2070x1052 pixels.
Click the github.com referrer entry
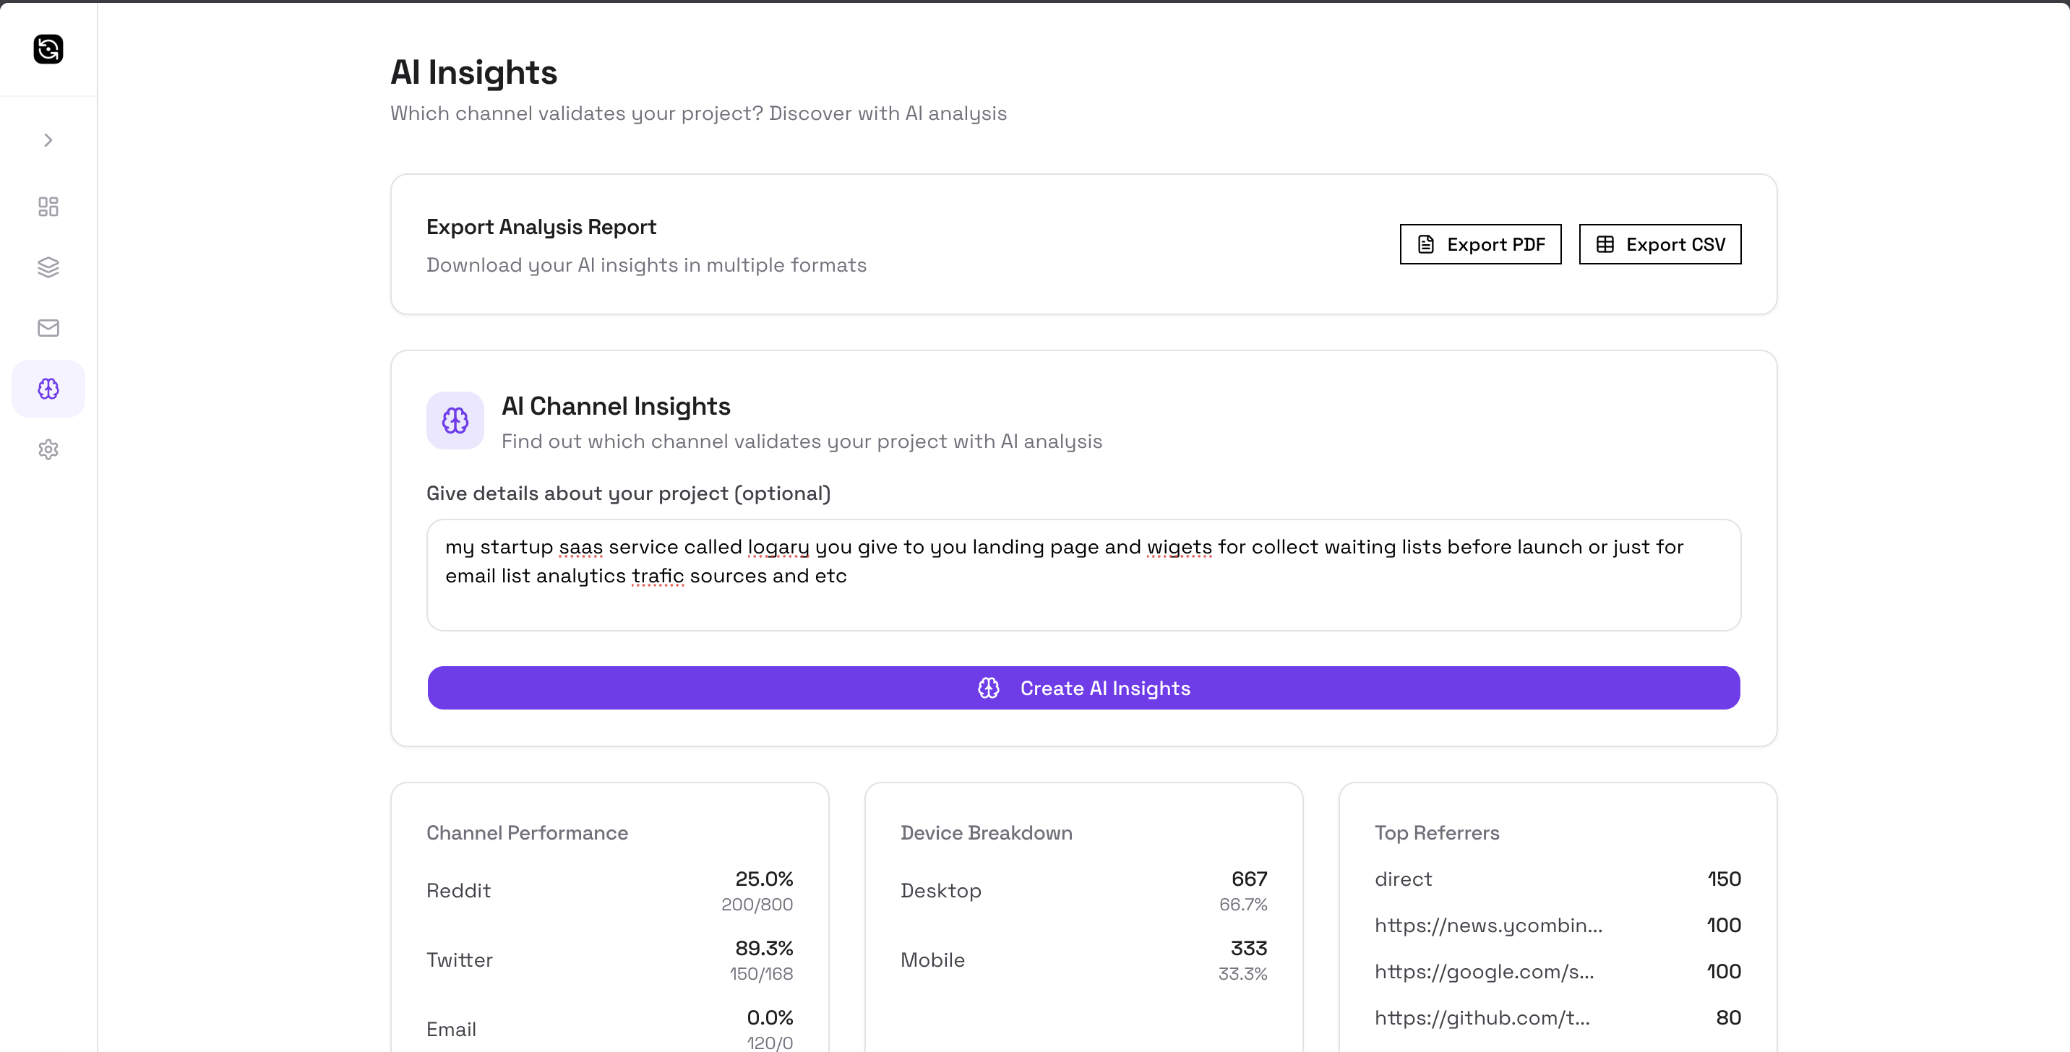[x=1481, y=1017]
